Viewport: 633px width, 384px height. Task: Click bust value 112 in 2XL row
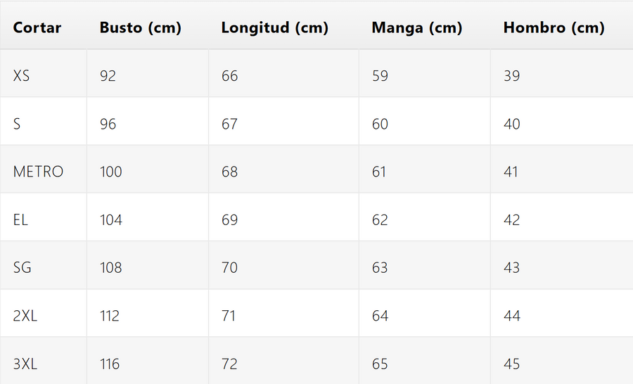click(x=110, y=316)
